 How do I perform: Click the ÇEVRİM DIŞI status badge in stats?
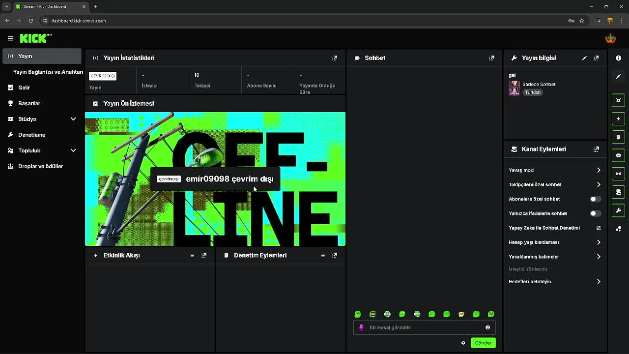pyautogui.click(x=103, y=76)
